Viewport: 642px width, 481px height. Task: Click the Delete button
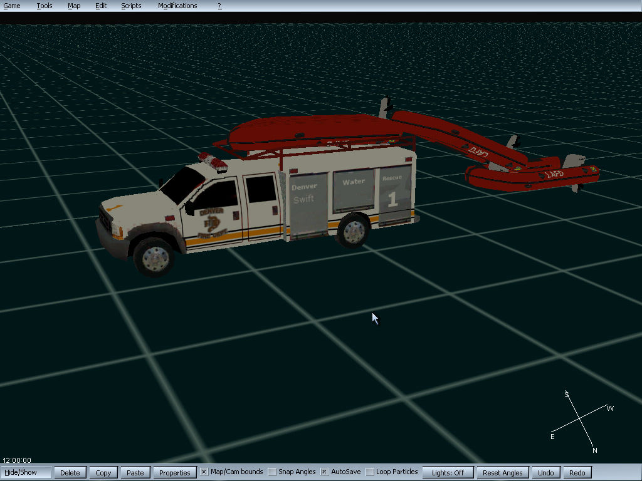tap(70, 473)
